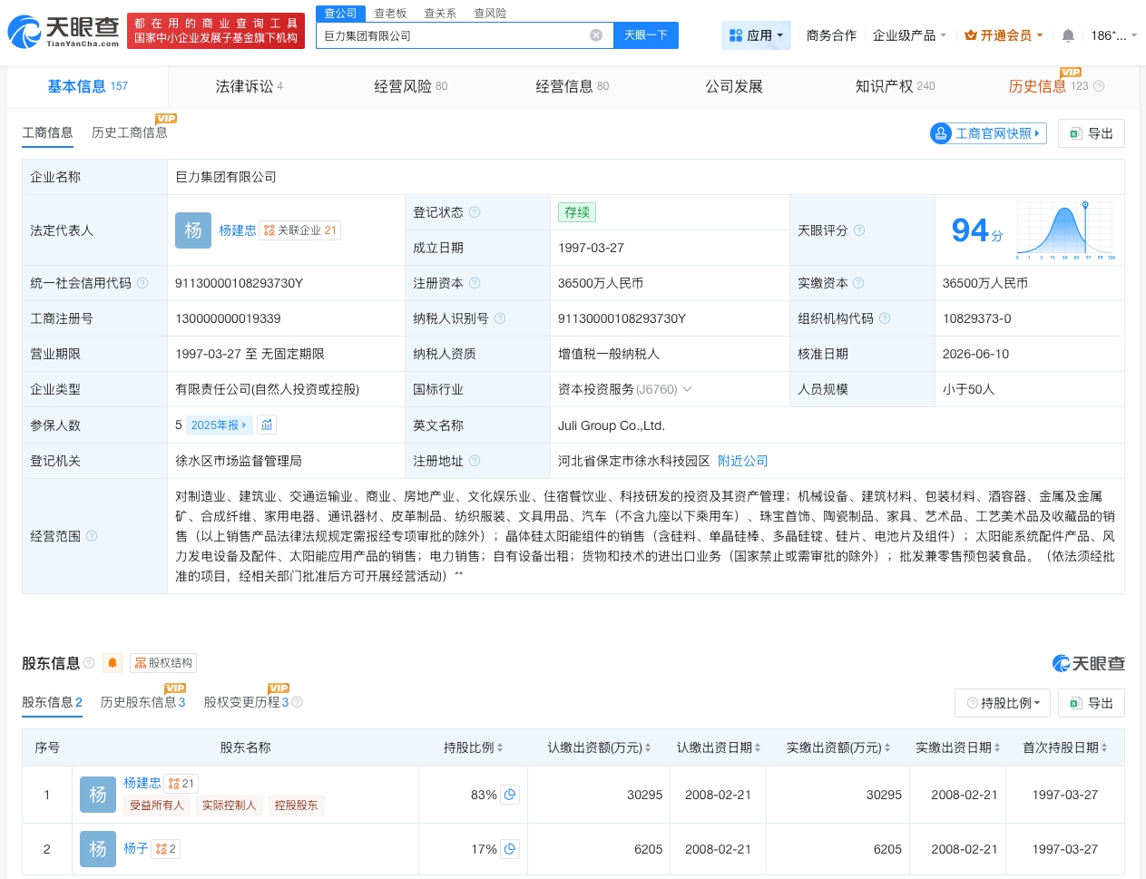Switch to the 查关系 search tab

(x=440, y=14)
